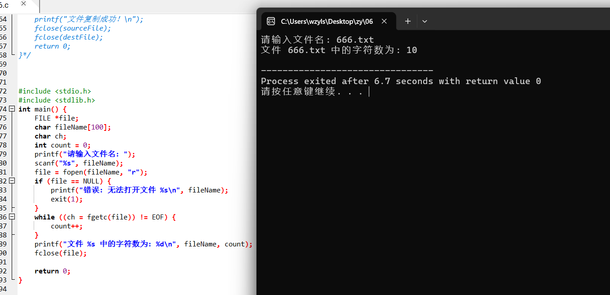Click the printf showing '中的字符数为' in editor
This screenshot has width=610, height=295.
point(144,244)
